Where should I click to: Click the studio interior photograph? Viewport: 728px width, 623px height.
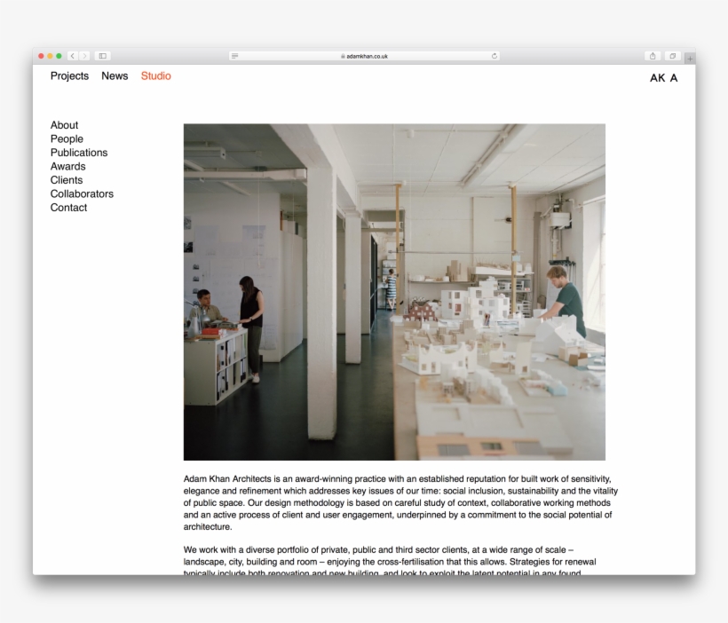[x=394, y=292]
